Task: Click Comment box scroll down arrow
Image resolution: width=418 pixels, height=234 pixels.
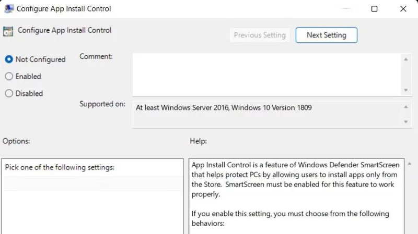Action: 406,90
